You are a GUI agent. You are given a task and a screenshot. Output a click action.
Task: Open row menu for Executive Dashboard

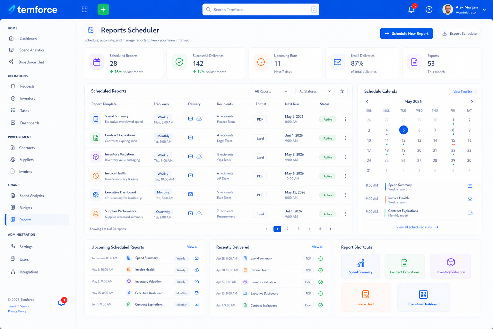coord(345,195)
